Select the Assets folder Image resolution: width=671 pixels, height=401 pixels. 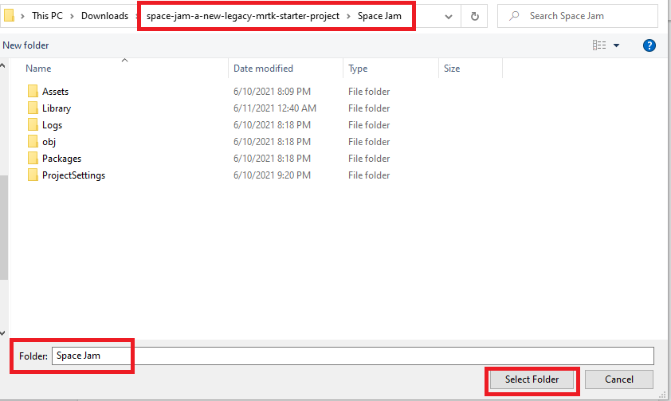pos(55,92)
